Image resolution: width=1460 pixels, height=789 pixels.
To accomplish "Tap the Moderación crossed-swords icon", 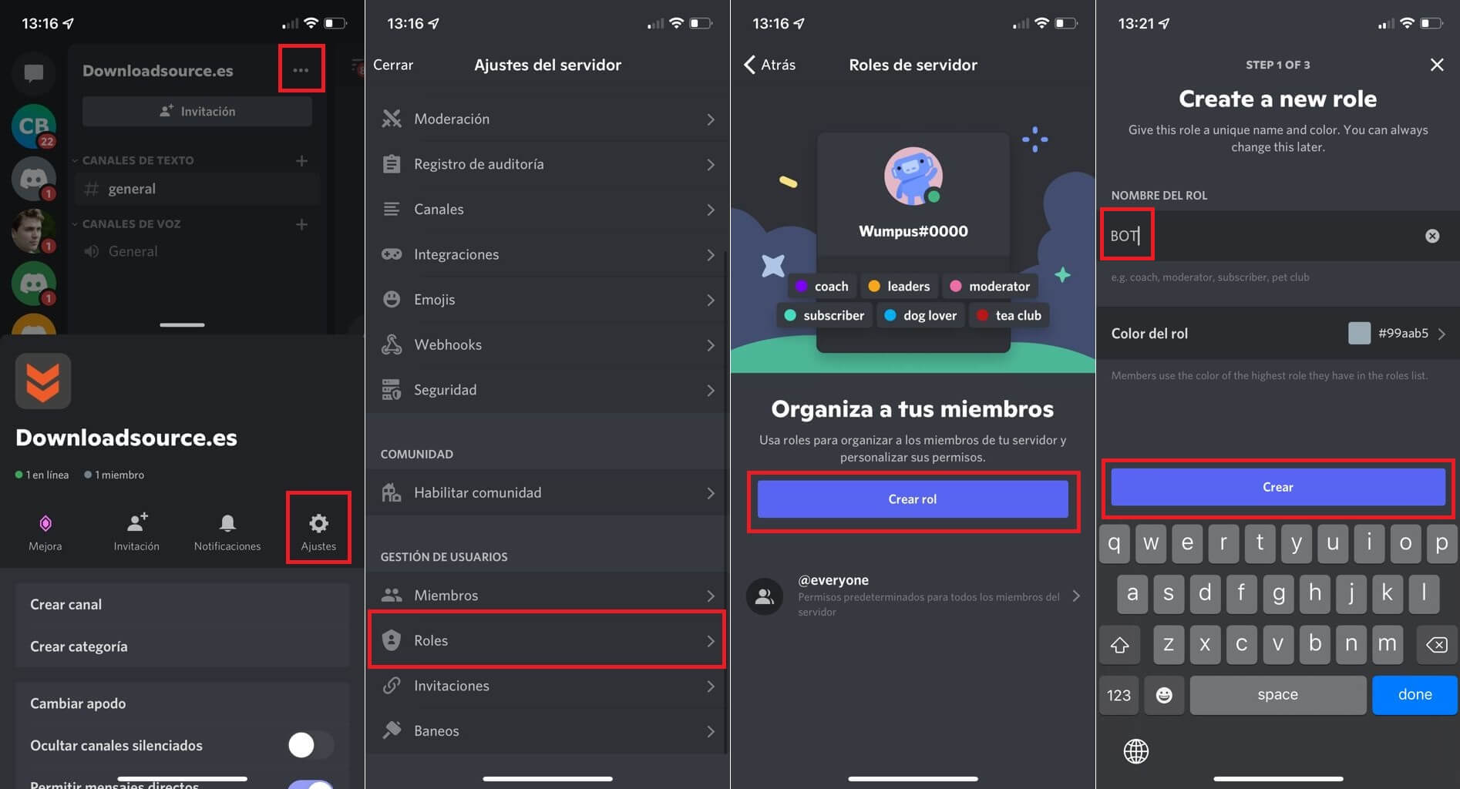I will pyautogui.click(x=392, y=119).
